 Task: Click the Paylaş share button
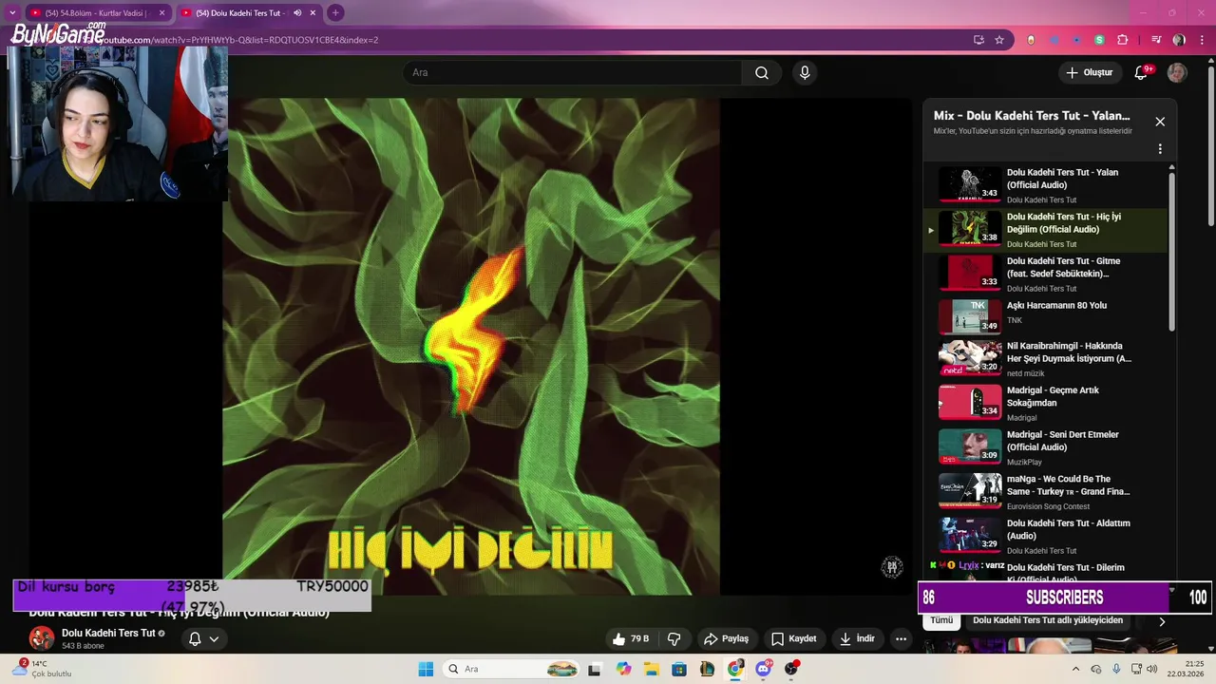[x=726, y=639]
